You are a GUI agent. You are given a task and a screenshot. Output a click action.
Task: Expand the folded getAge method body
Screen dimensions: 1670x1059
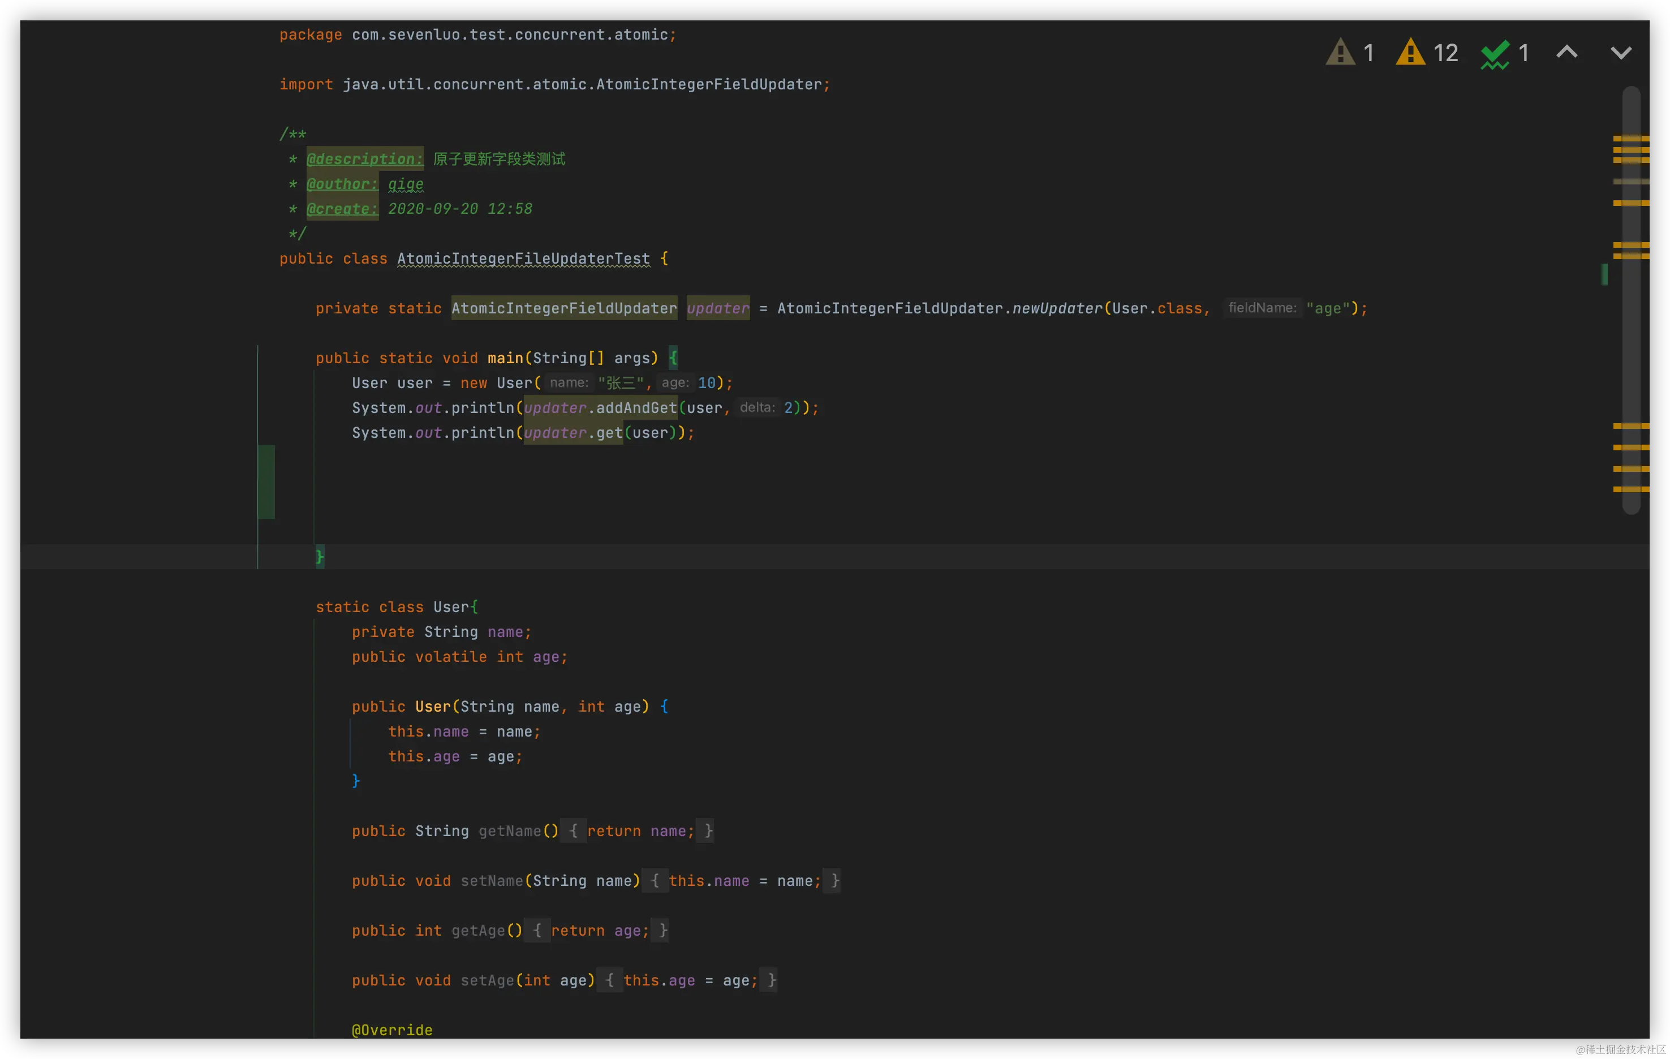click(537, 931)
